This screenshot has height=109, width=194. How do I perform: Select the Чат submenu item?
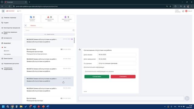[5, 47]
